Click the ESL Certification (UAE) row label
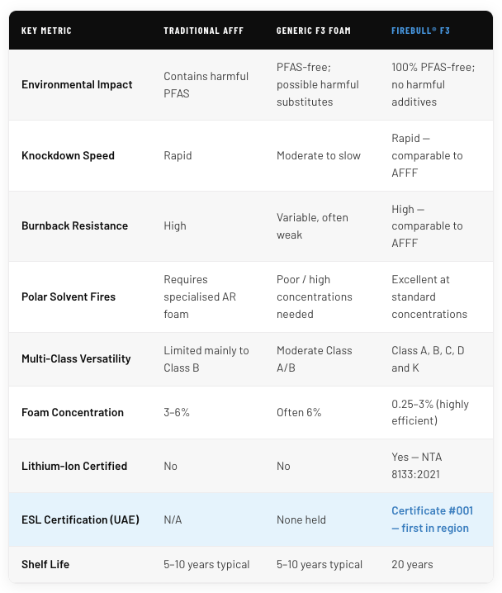 tap(80, 519)
